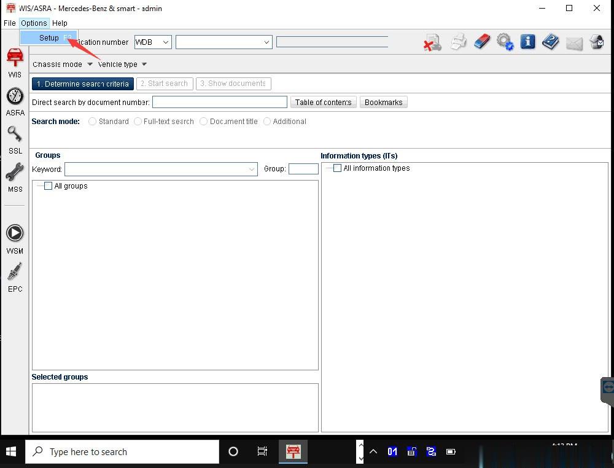
Task: Click the blue '01' tray icon
Action: click(x=392, y=451)
